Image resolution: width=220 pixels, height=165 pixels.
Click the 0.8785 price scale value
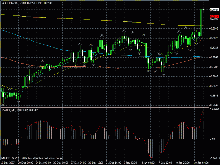coord(214,48)
